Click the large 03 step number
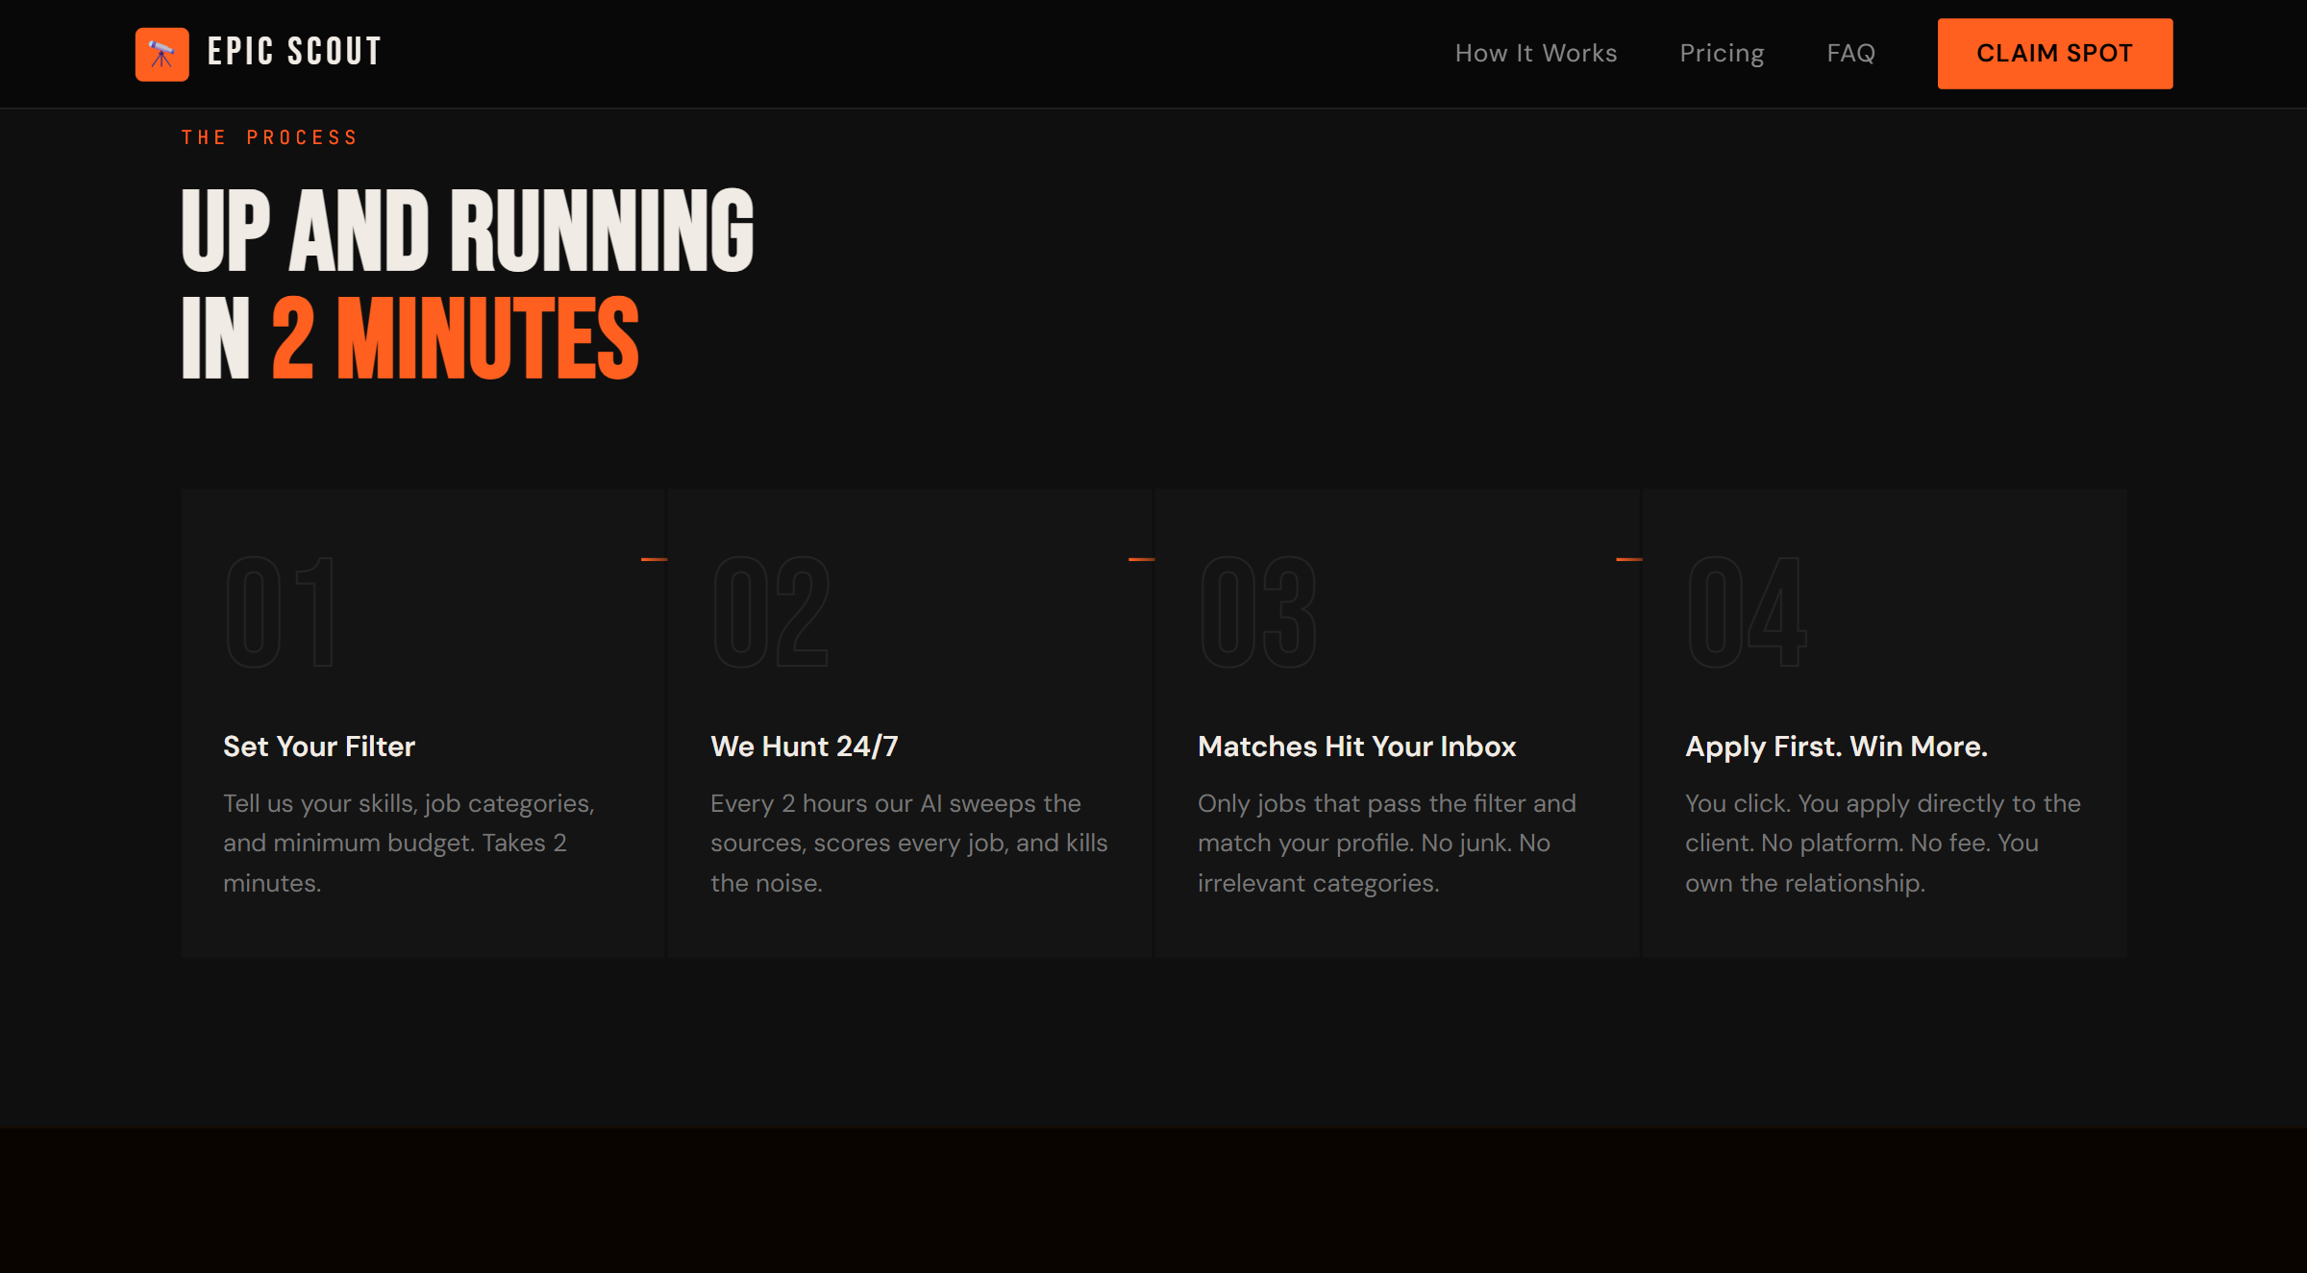The height and width of the screenshot is (1273, 2307). click(x=1258, y=612)
